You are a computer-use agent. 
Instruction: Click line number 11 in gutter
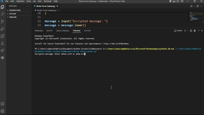39,17
